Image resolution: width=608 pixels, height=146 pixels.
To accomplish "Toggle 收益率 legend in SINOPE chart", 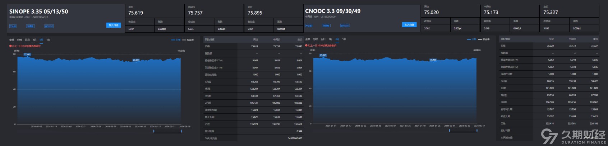I will (188, 40).
